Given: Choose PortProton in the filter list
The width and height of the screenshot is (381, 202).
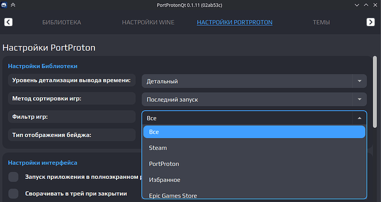Looking at the screenshot, I should pos(254,163).
